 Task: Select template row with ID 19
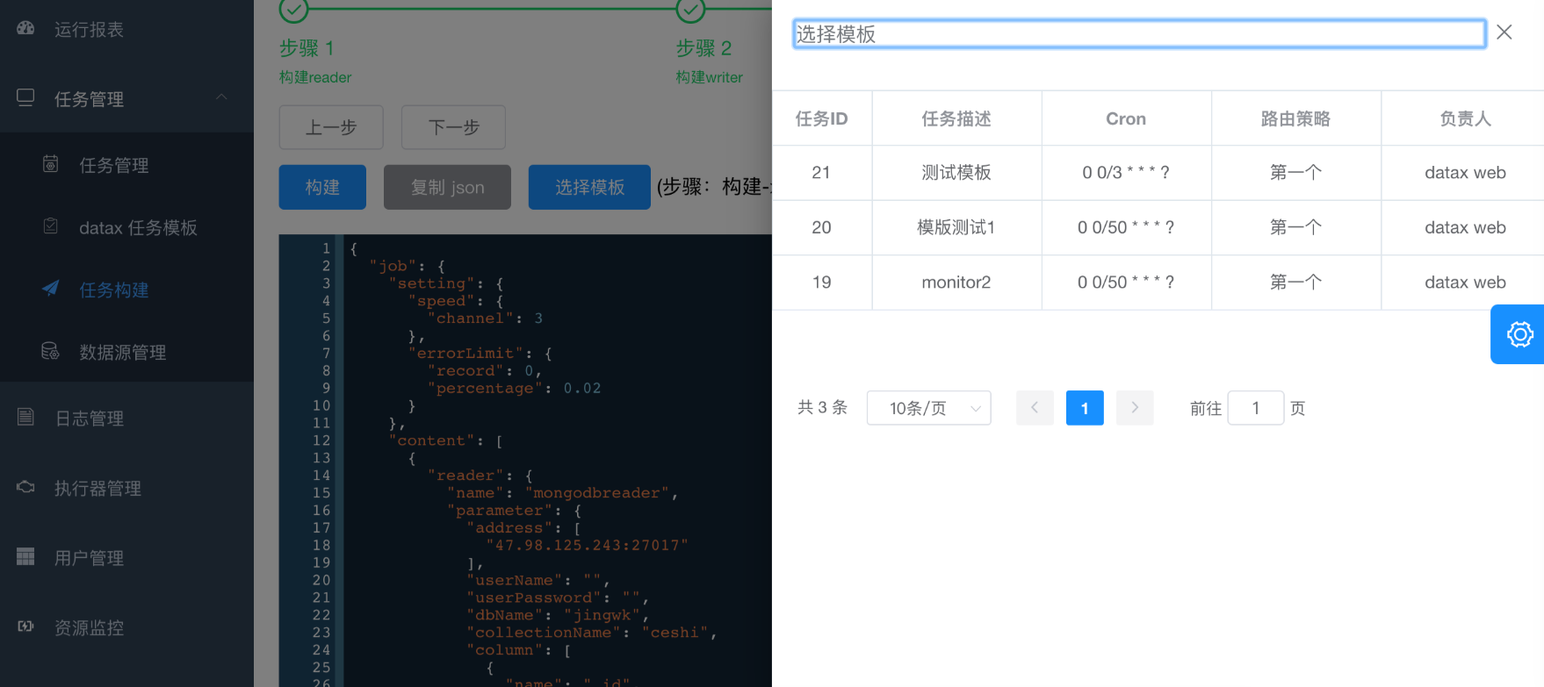tap(1158, 283)
